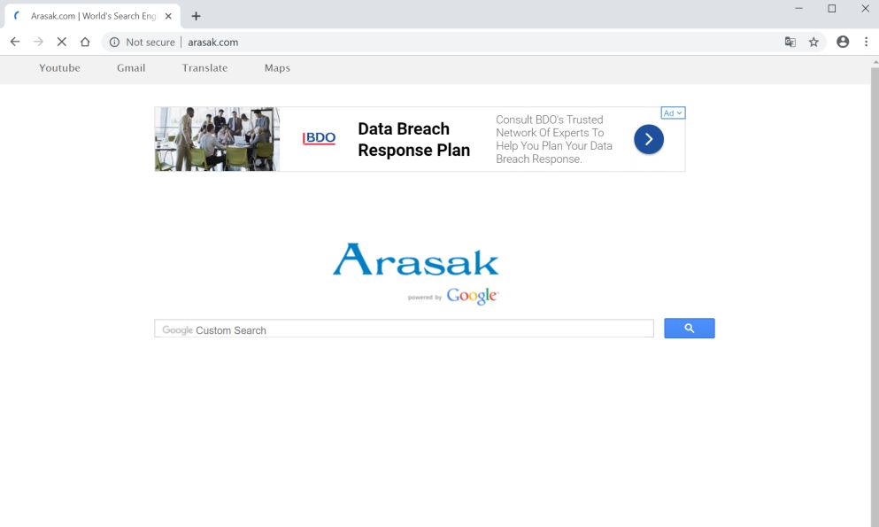Open the Youtube link
The width and height of the screenshot is (879, 527).
[59, 68]
